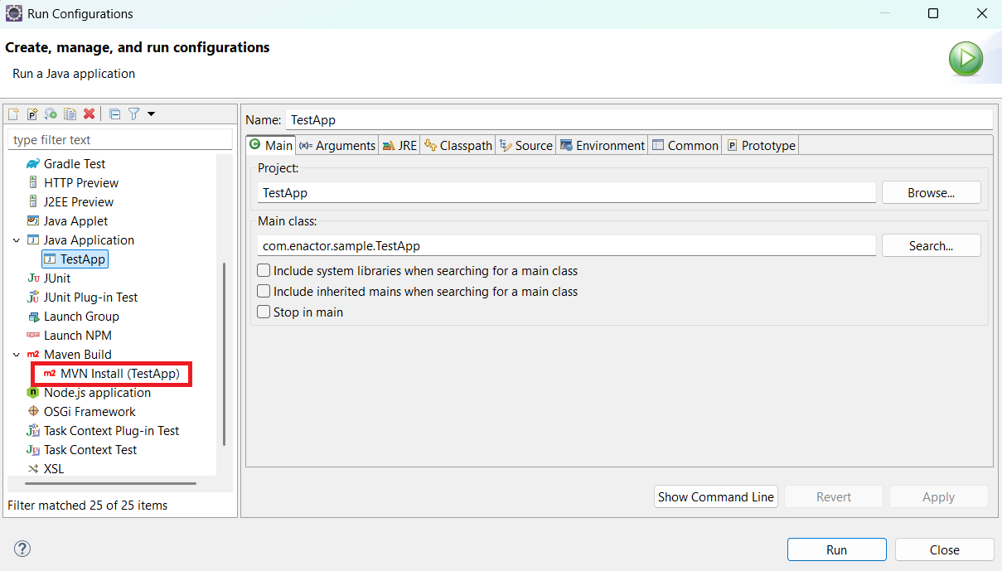The image size is (1002, 571).
Task: Create a new launch configuration
Action: pos(13,114)
